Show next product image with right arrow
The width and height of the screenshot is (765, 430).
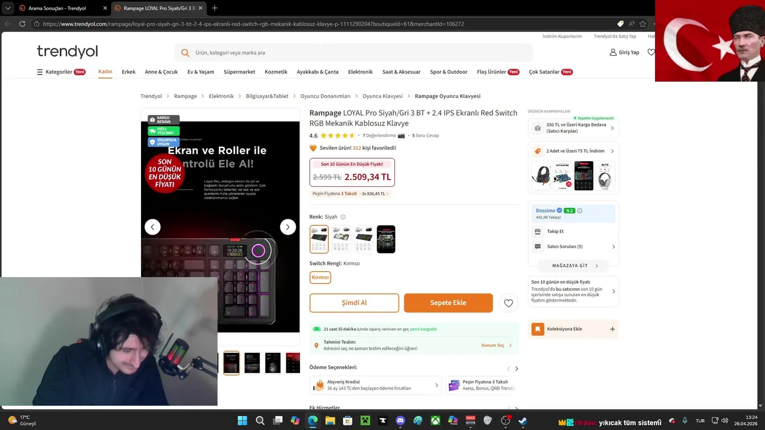[287, 227]
